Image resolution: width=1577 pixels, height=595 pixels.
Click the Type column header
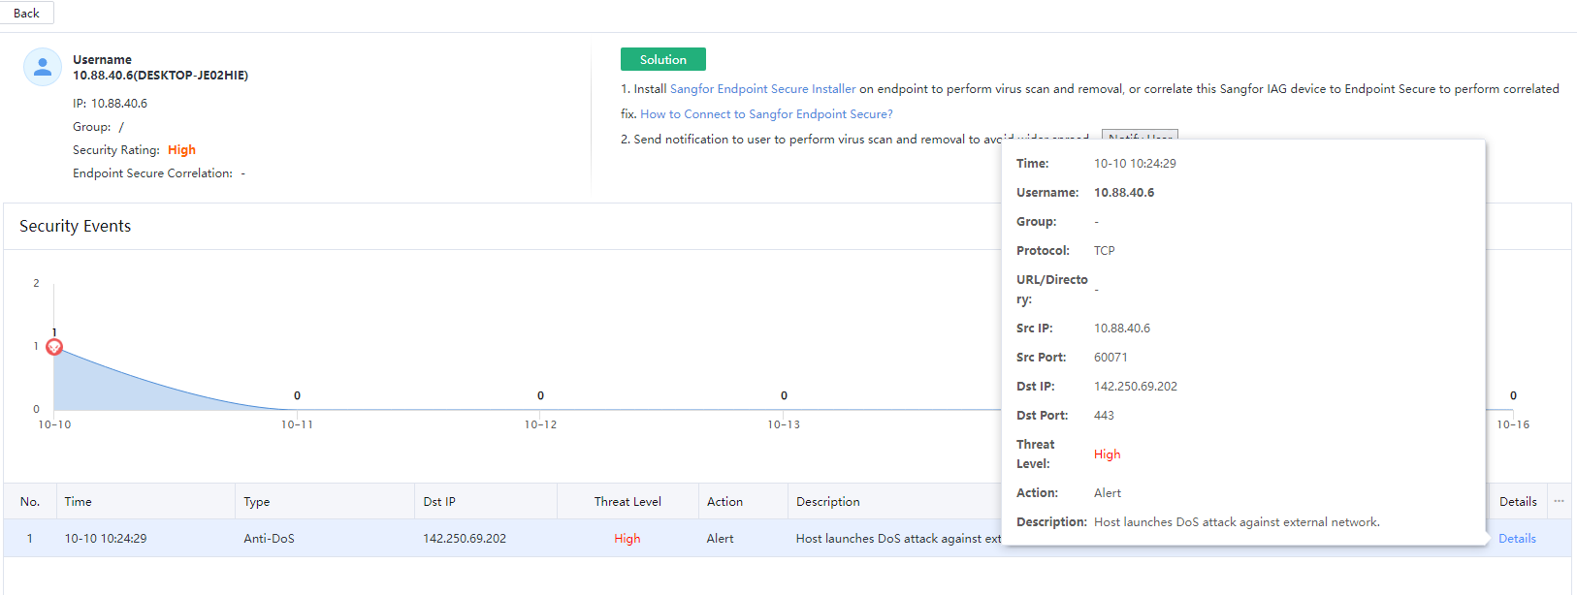257,502
